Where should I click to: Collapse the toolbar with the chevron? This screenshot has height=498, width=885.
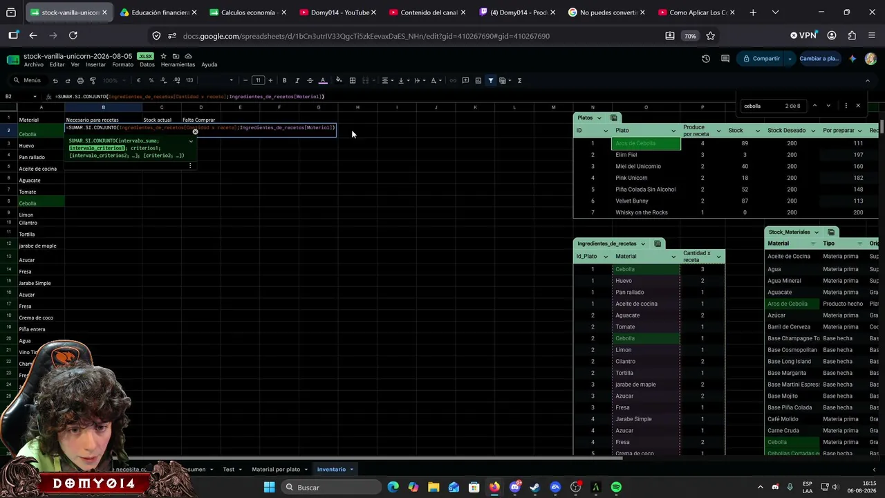pos(868,80)
